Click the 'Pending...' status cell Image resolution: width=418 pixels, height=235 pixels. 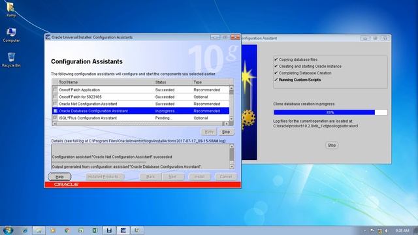[x=173, y=117]
